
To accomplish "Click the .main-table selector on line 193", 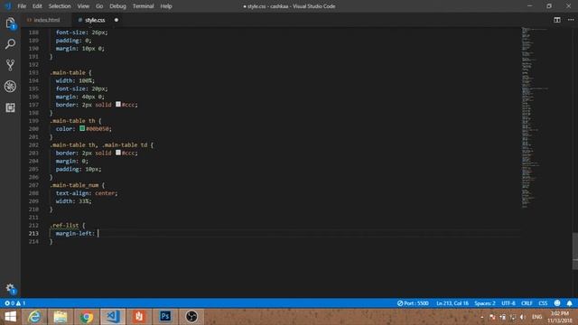I will (68, 72).
